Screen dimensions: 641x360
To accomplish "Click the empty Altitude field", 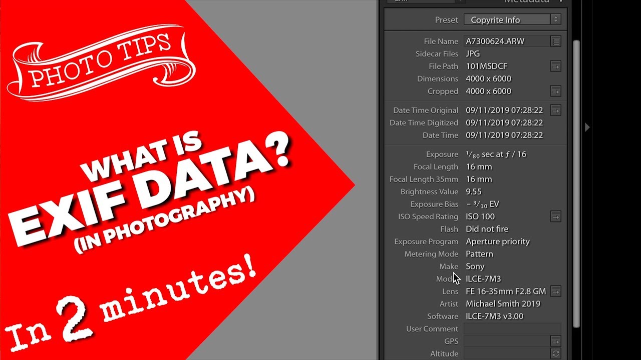I will 506,353.
